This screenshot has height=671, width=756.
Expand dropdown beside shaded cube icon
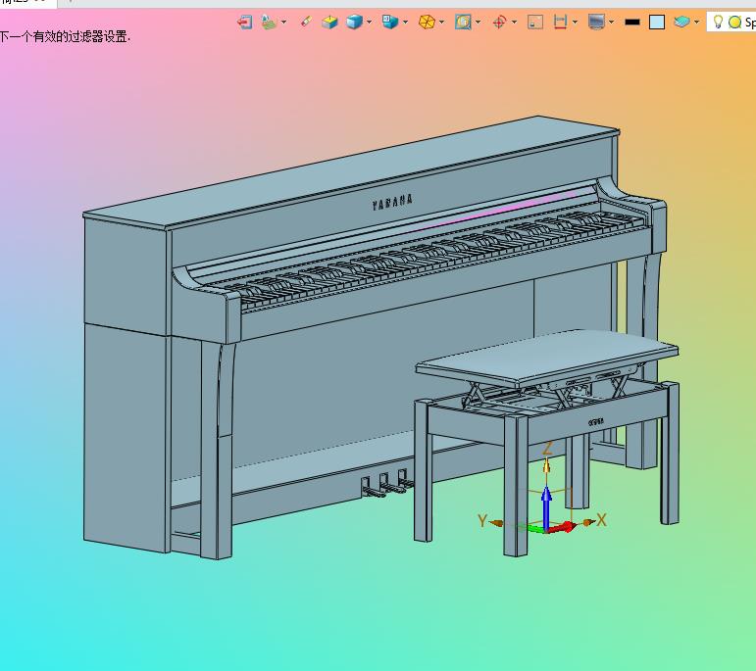pos(370,23)
